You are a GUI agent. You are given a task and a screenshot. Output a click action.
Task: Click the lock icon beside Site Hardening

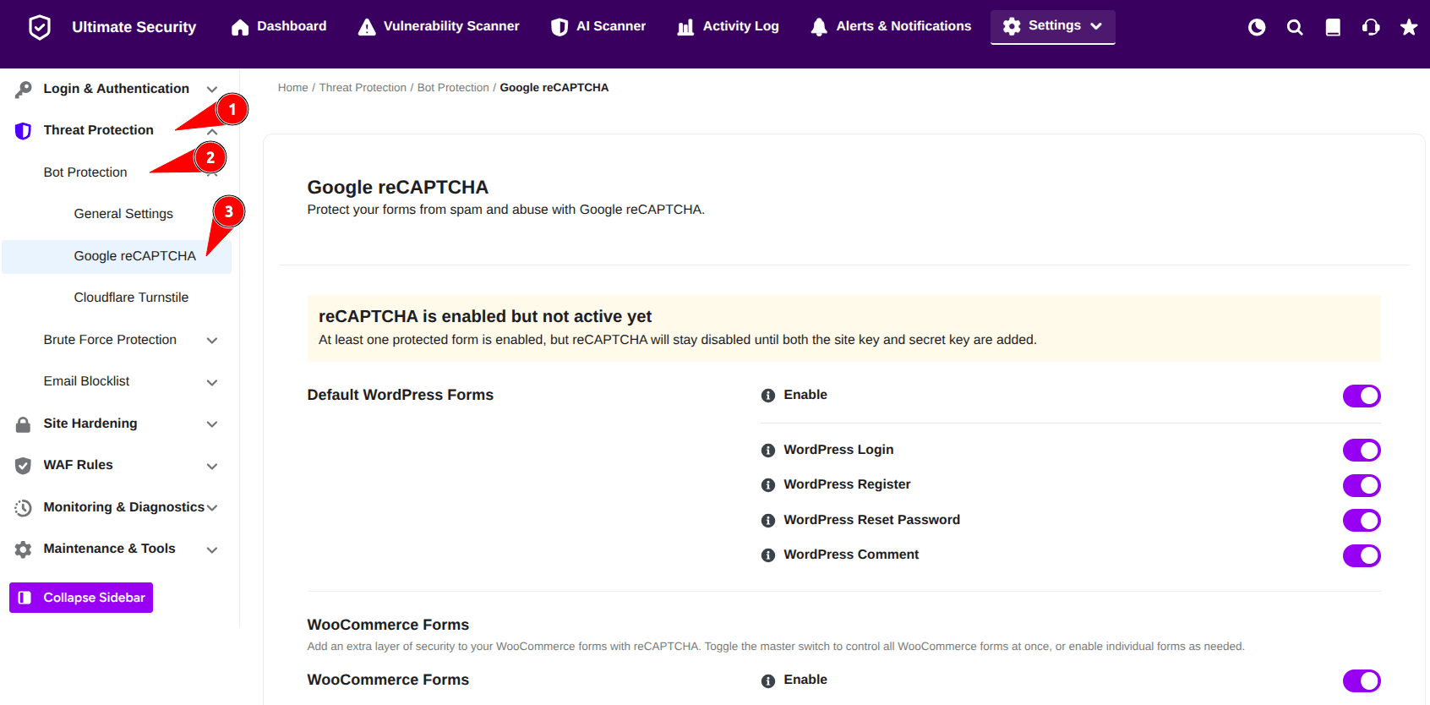[24, 424]
